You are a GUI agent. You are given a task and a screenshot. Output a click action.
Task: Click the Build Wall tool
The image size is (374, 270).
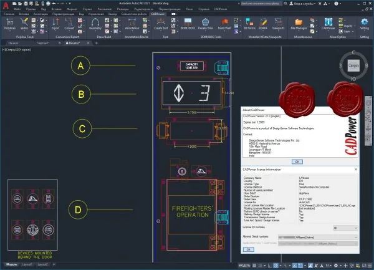(x=224, y=24)
